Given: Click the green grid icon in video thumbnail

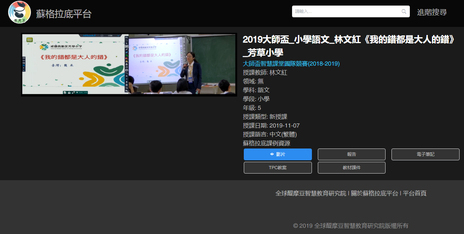Looking at the screenshot, I should (x=29, y=40).
